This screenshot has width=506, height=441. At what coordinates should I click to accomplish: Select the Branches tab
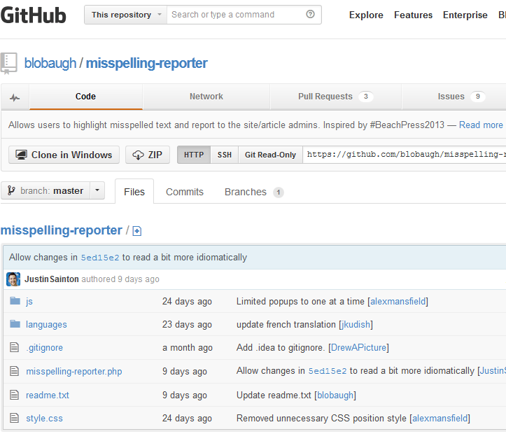point(254,192)
